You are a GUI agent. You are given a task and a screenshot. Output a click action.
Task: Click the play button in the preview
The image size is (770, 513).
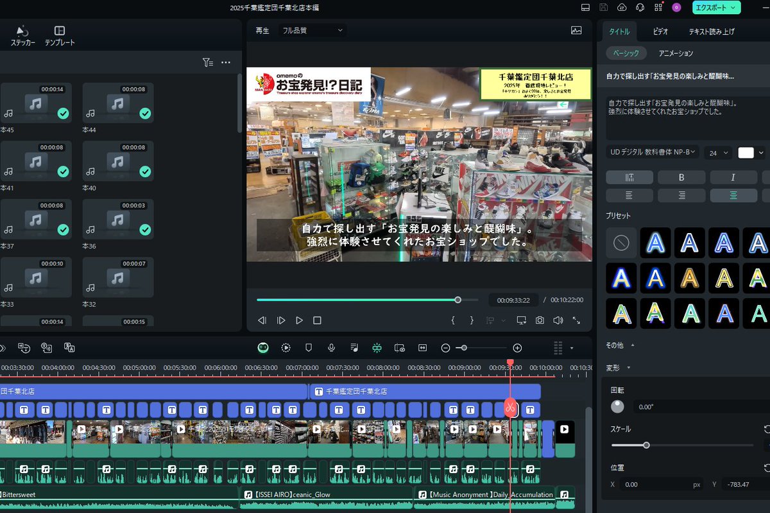coord(299,320)
